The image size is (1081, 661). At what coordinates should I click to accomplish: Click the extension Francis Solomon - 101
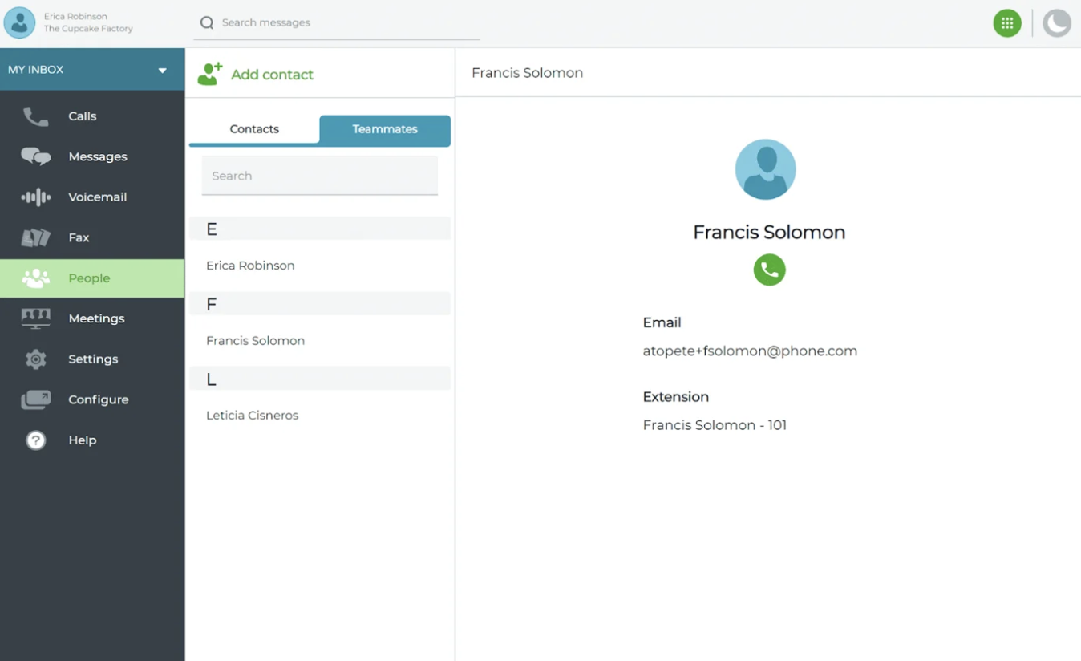[715, 425]
